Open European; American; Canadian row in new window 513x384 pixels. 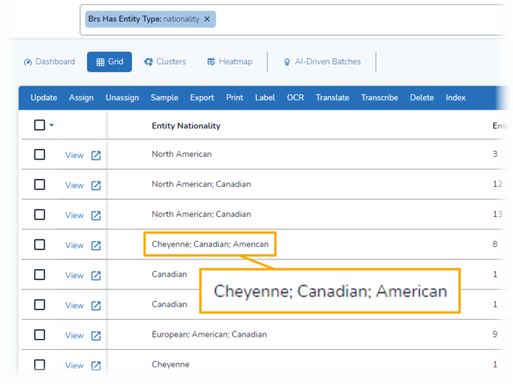(x=96, y=336)
